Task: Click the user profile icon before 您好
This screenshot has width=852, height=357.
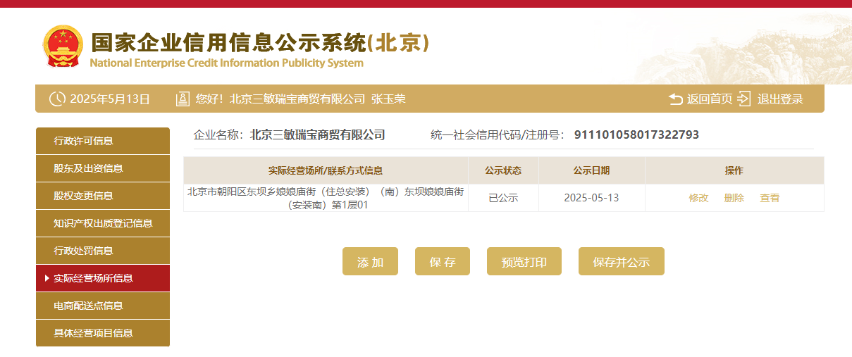Action: tap(183, 99)
